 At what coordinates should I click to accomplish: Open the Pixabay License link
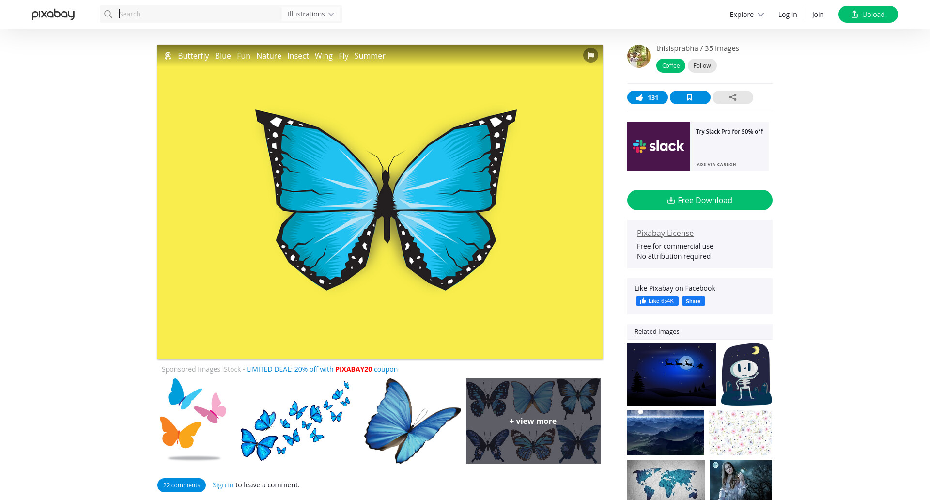tap(665, 233)
